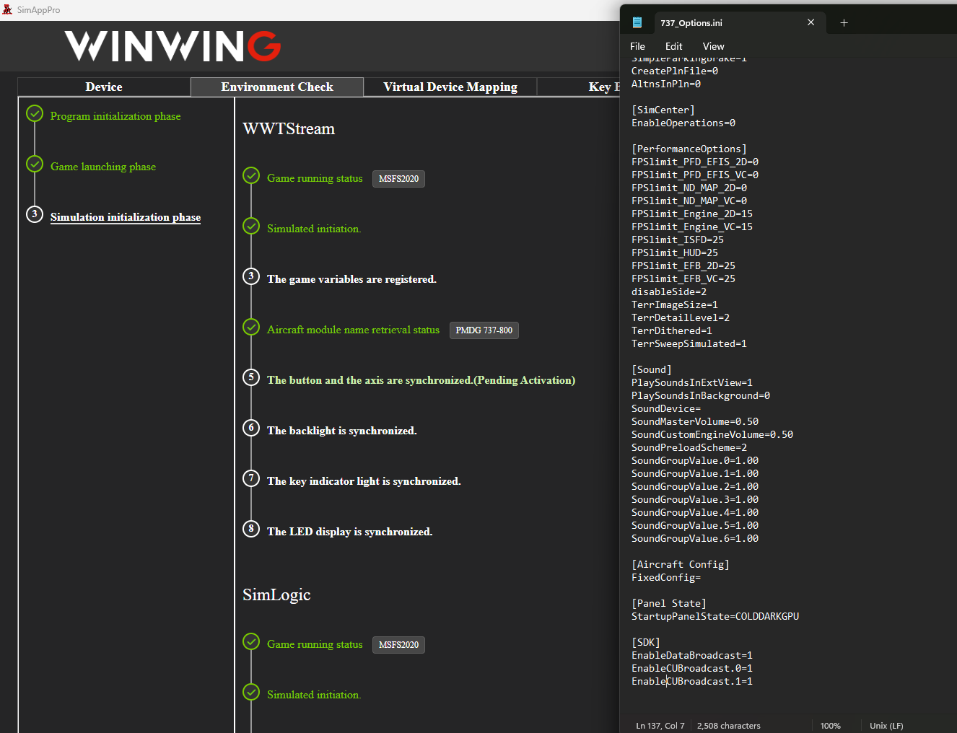Viewport: 957px width, 733px height.
Task: Click the [SimCenter] section header line
Action: (663, 110)
